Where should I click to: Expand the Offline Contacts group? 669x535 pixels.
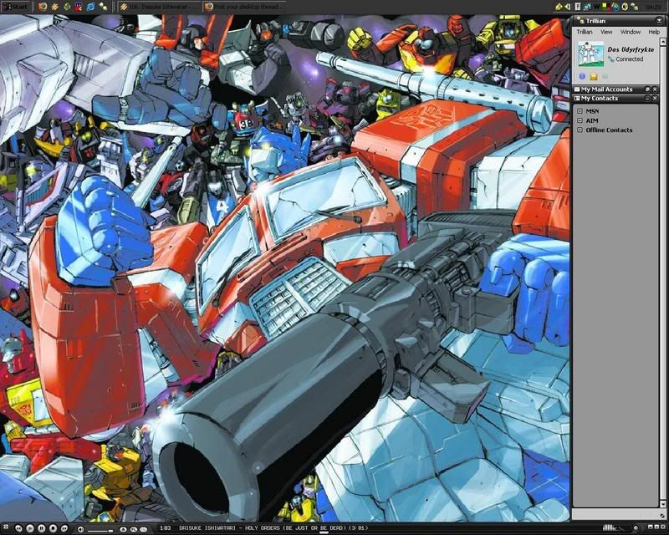[580, 130]
